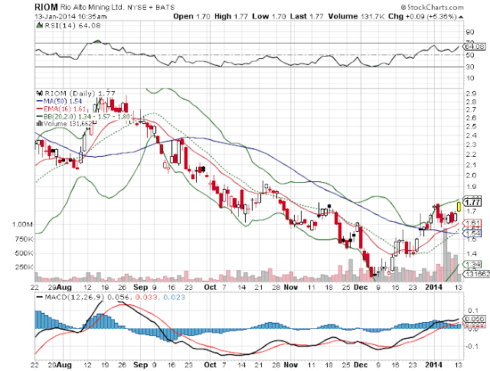Viewport: 490px width, 371px height.
Task: Click the 2.9 price level on right axis
Action: pos(471,93)
